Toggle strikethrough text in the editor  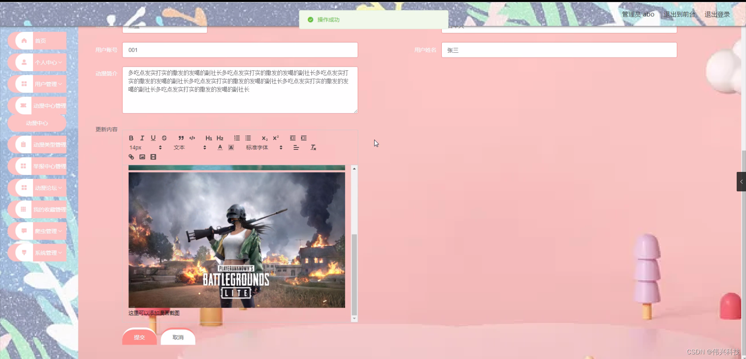164,138
